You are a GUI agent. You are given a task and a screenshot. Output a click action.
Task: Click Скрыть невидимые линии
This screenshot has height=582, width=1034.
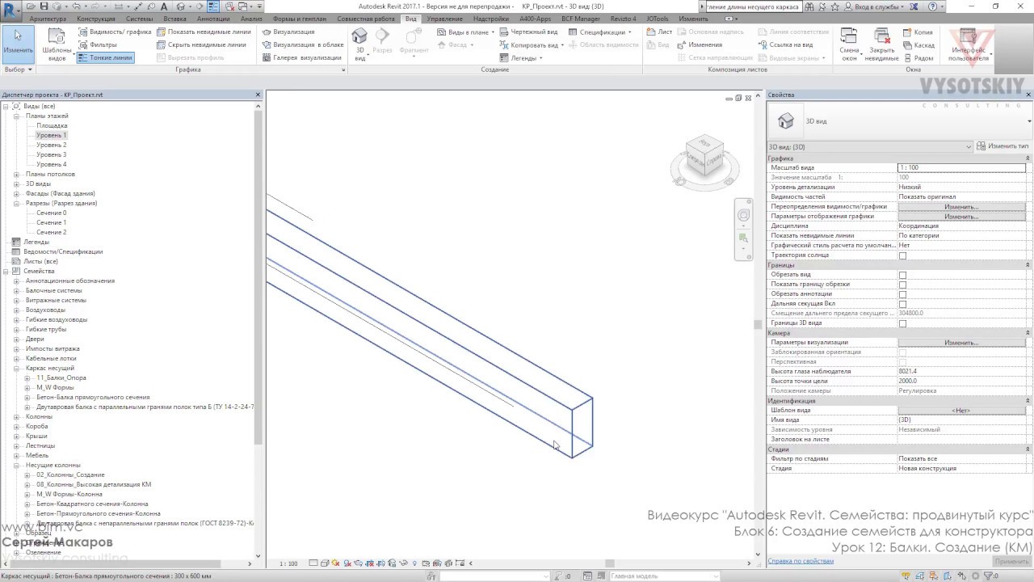point(201,45)
